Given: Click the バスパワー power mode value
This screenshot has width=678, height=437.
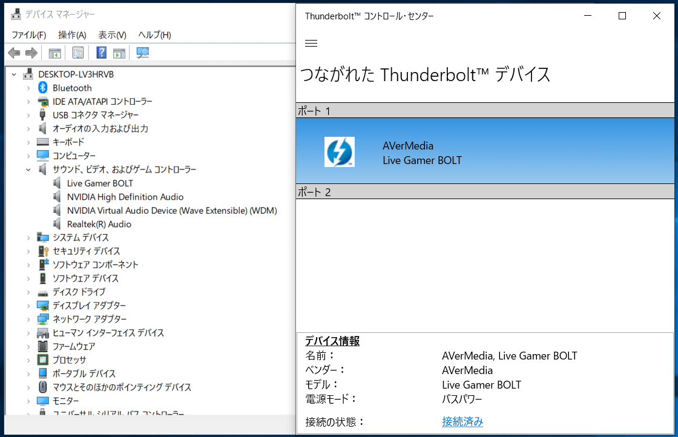Looking at the screenshot, I should [x=462, y=399].
